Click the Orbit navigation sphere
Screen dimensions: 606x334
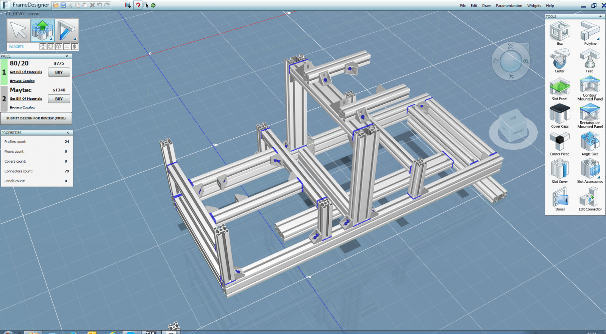511,61
